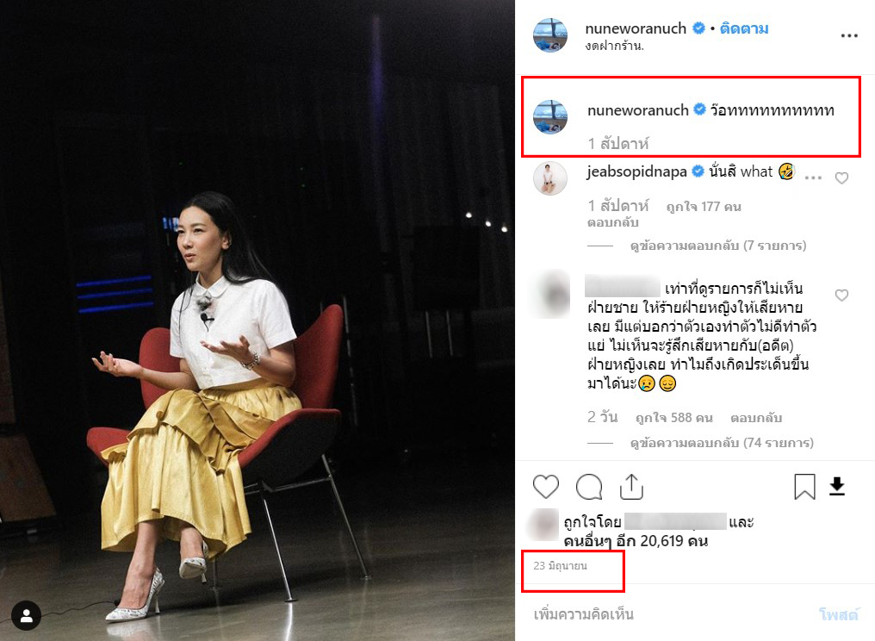The width and height of the screenshot is (875, 641).
Task: Reply to jeabsopidnapa with ตอบกลับ
Action: pos(612,222)
